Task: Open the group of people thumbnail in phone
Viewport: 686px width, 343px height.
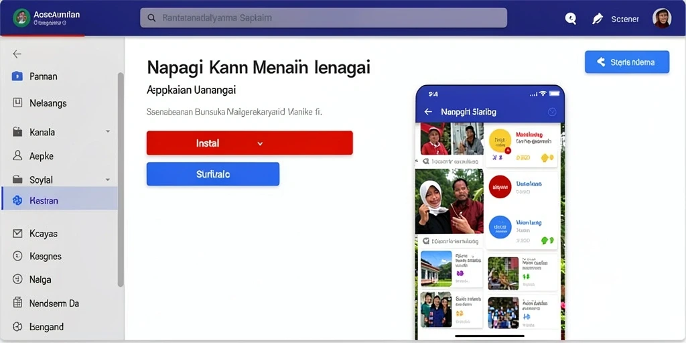Action: point(436,310)
